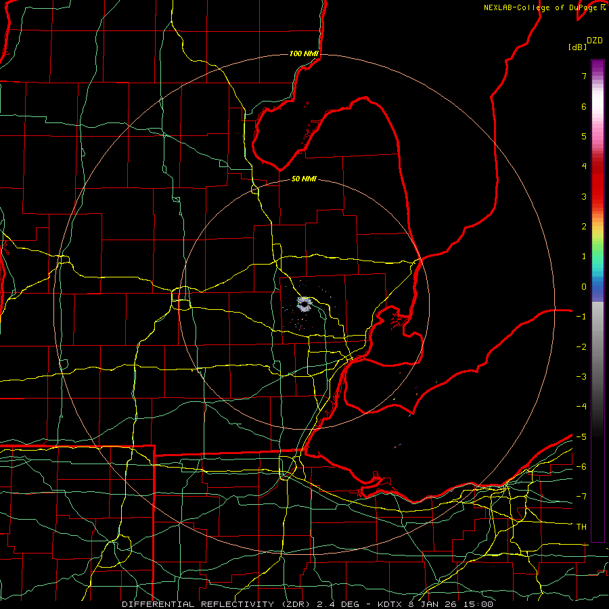Click the 4 tick label on color scale

[584, 166]
